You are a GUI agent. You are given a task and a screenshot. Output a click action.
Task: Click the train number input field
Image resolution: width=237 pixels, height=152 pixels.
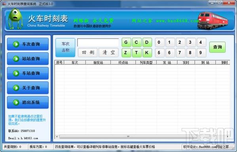(x=98, y=42)
